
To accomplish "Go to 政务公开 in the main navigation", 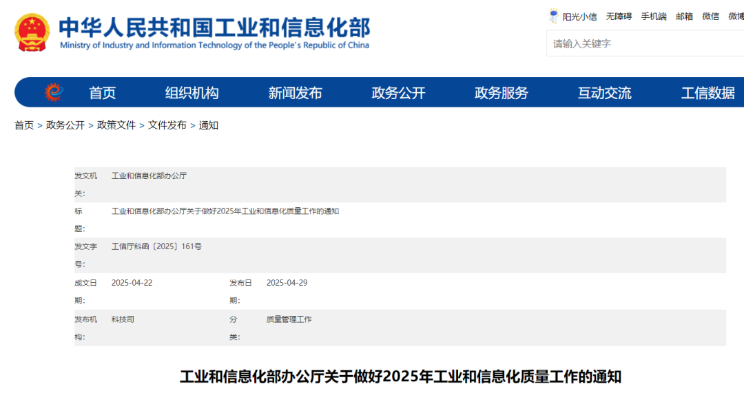I will [398, 93].
